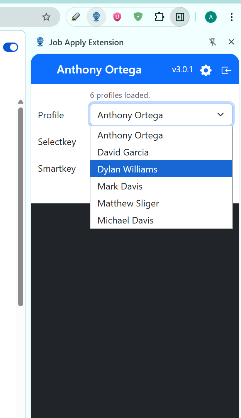Open the extensions puzzle-piece menu

(159, 17)
